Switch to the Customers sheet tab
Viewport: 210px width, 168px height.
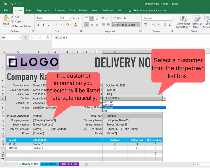coord(49,164)
